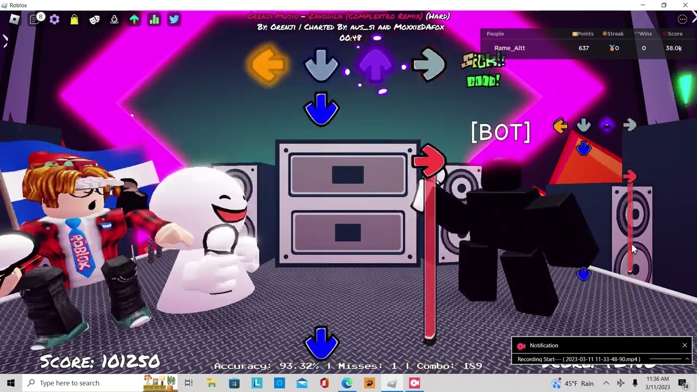Click the orange left arrow receptor
This screenshot has height=392, width=697.
[267, 65]
